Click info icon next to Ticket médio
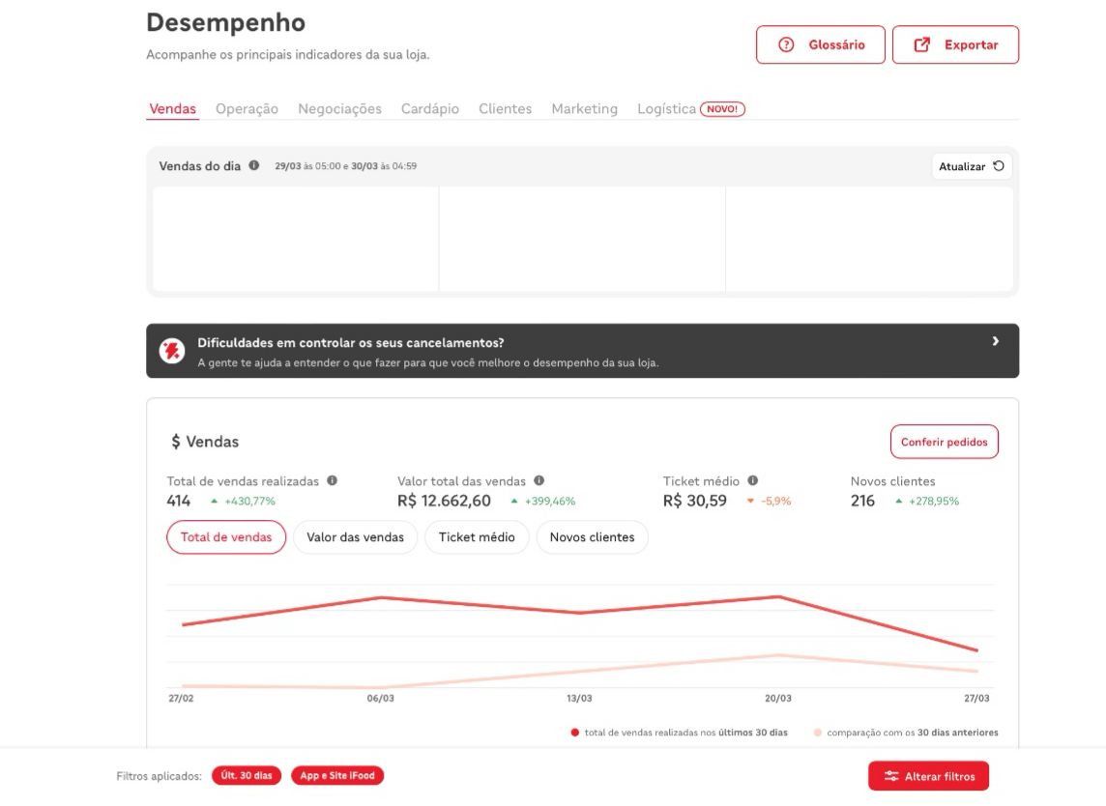Image resolution: width=1106 pixels, height=806 pixels. tap(752, 481)
